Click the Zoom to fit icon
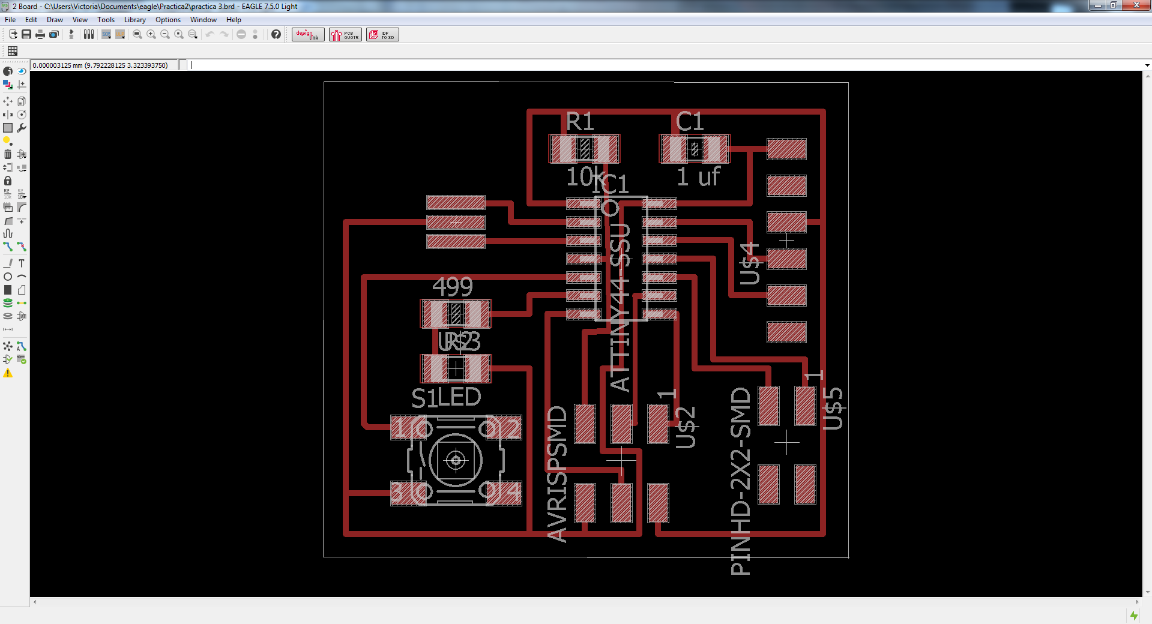The height and width of the screenshot is (624, 1152). pyautogui.click(x=137, y=34)
